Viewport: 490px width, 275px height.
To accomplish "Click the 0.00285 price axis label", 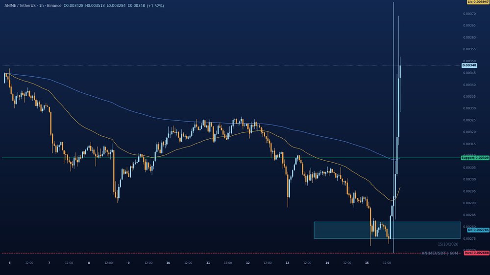I will pyautogui.click(x=469, y=215).
